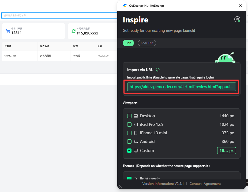Open the Contact link in footer
The height and width of the screenshot is (192, 248).
[x=196, y=184]
